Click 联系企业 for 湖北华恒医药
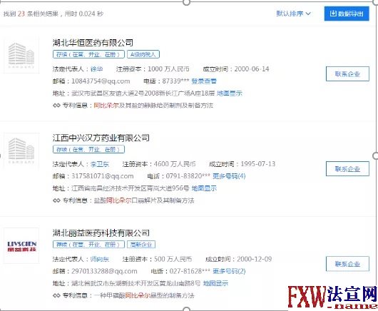378x311 pixels. 347,73
